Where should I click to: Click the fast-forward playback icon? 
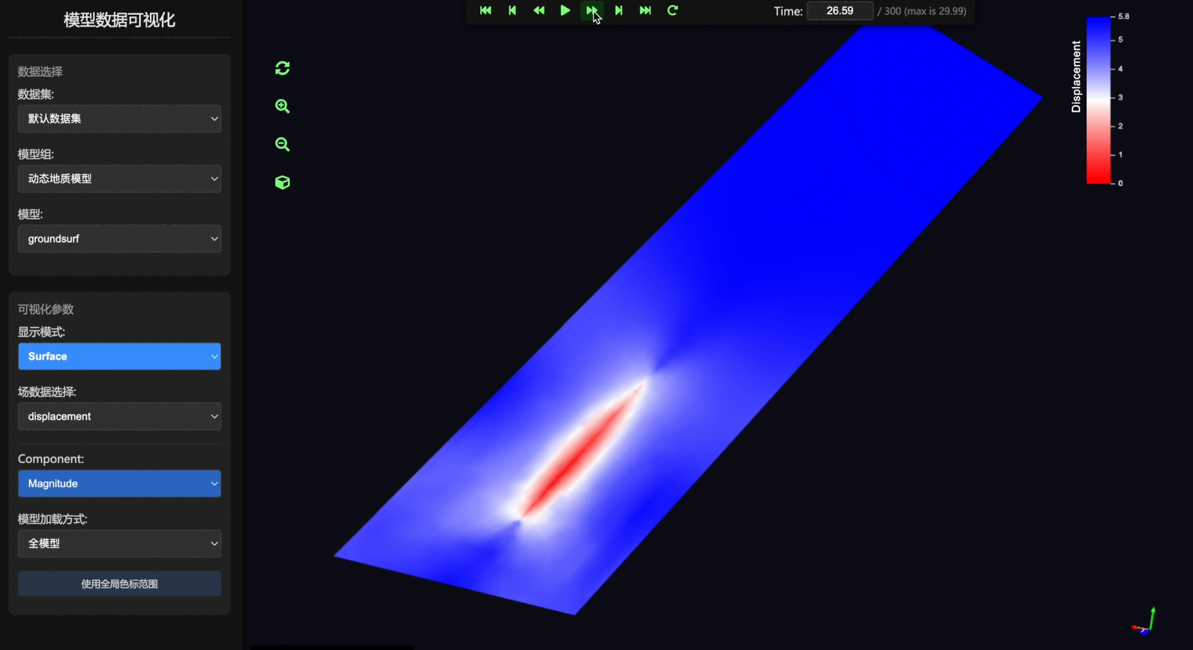pos(591,10)
